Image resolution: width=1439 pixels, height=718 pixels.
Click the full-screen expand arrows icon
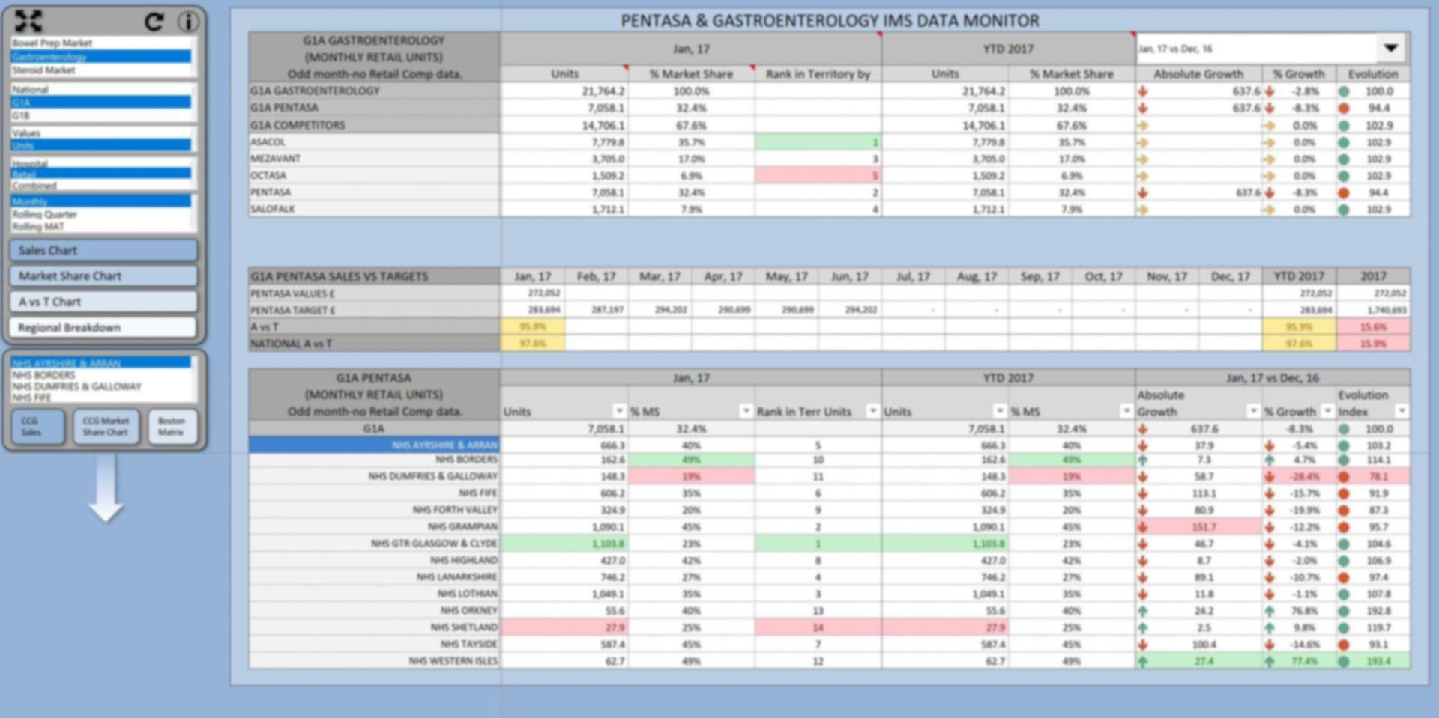28,21
